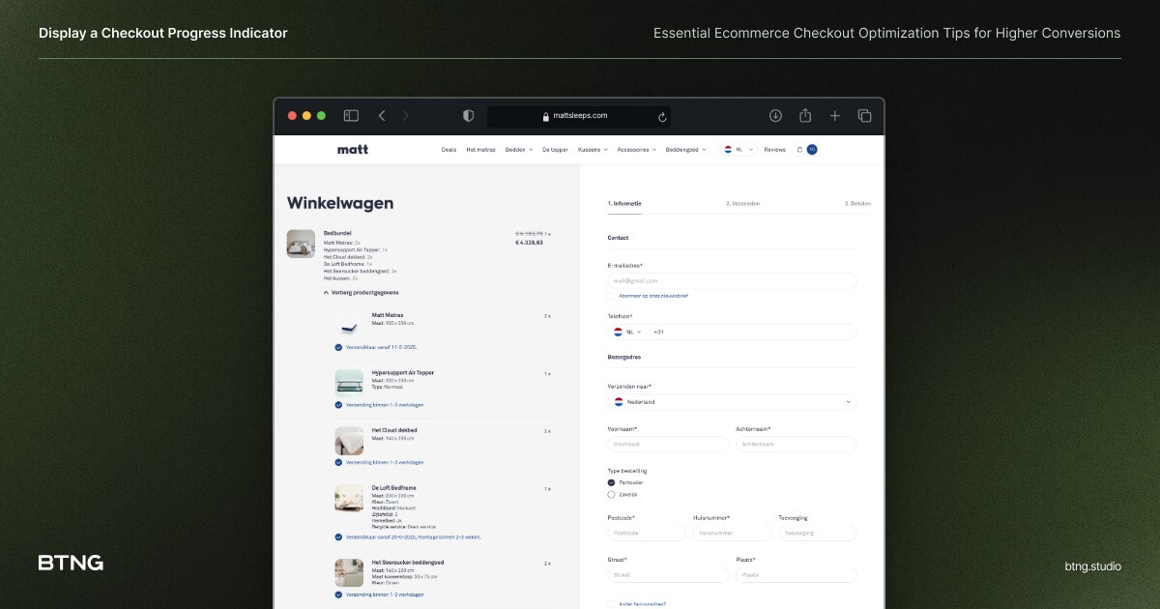The width and height of the screenshot is (1160, 609).
Task: Open the privacy shield icon
Action: 469,116
